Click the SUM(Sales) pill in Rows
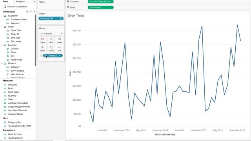The width and height of the screenshot is (251, 141). coord(101,7)
